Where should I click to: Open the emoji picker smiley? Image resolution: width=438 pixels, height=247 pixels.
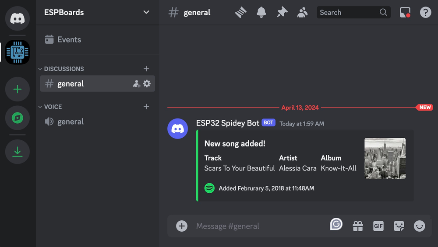(x=419, y=226)
